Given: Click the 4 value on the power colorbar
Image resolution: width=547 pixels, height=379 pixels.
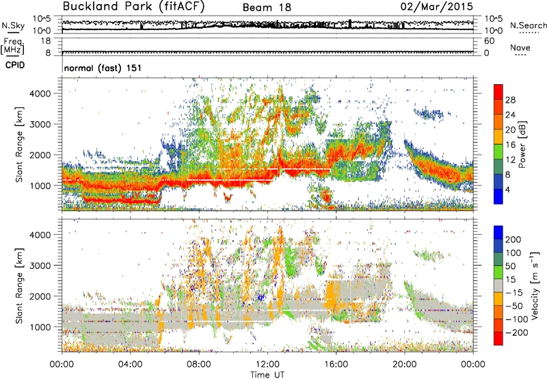Looking at the screenshot, I should (x=507, y=190).
